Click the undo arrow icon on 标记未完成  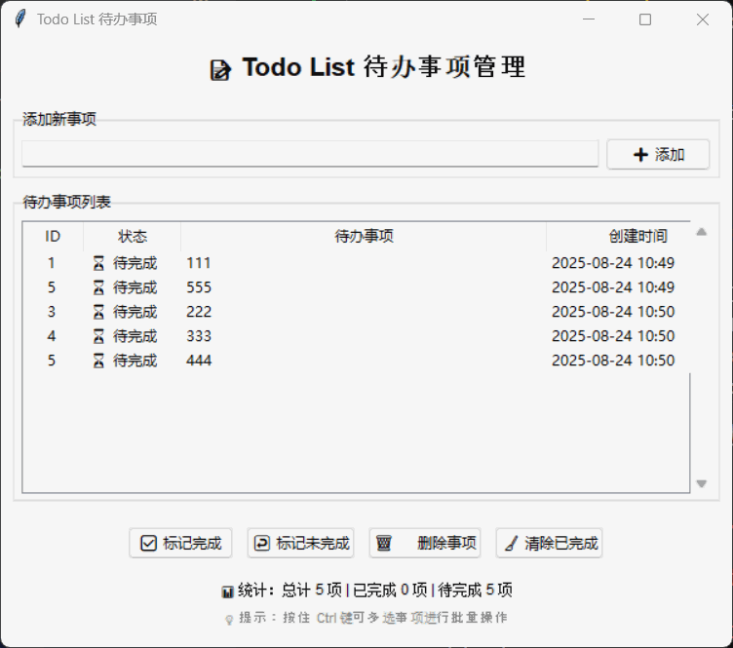click(262, 543)
